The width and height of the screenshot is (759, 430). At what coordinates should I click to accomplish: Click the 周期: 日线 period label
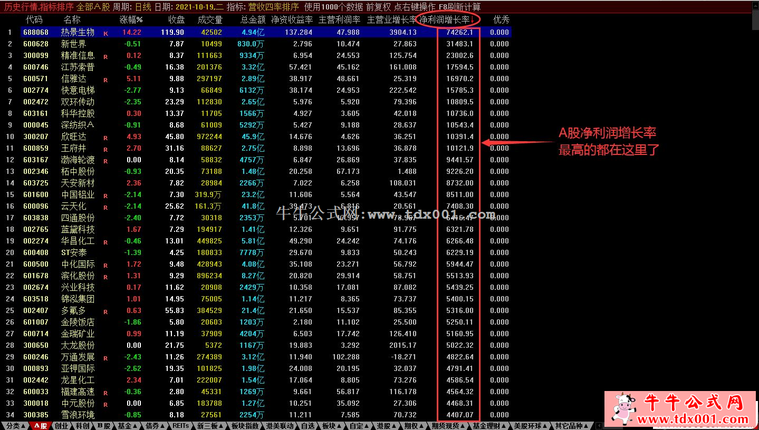pyautogui.click(x=132, y=7)
